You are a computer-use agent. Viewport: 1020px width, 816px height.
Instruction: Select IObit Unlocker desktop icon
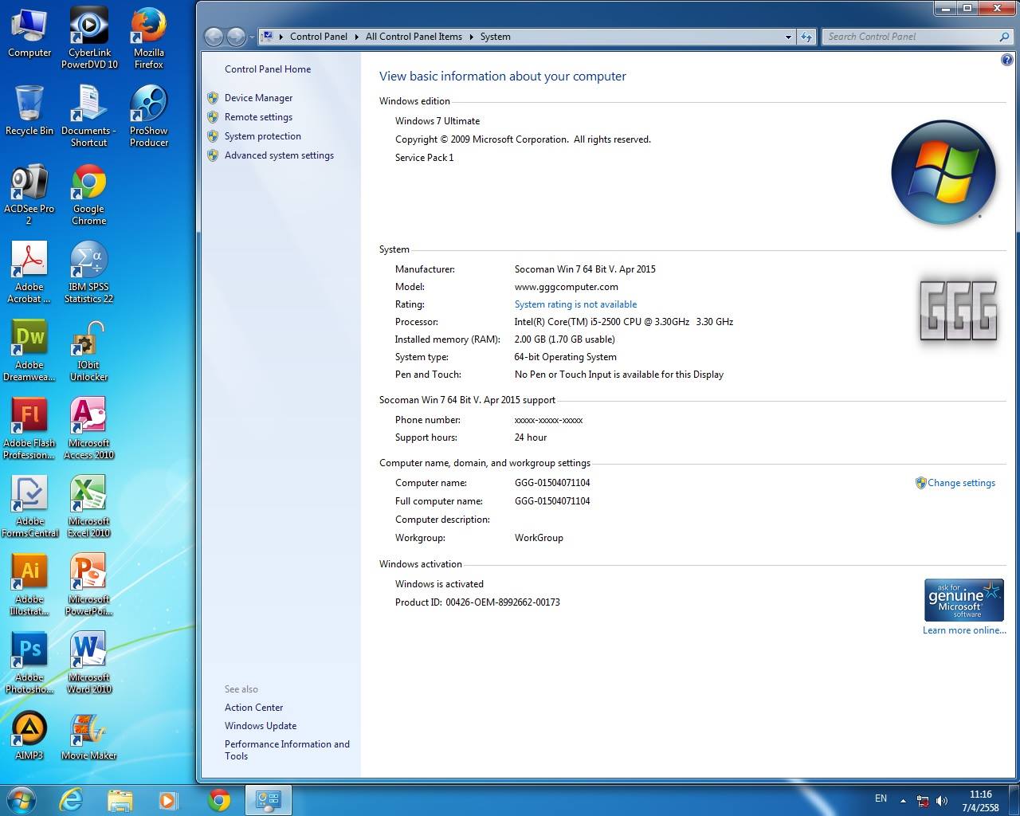89,351
